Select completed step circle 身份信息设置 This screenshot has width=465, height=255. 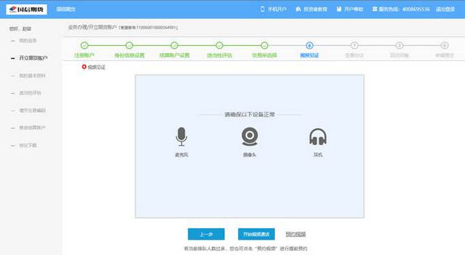129,45
